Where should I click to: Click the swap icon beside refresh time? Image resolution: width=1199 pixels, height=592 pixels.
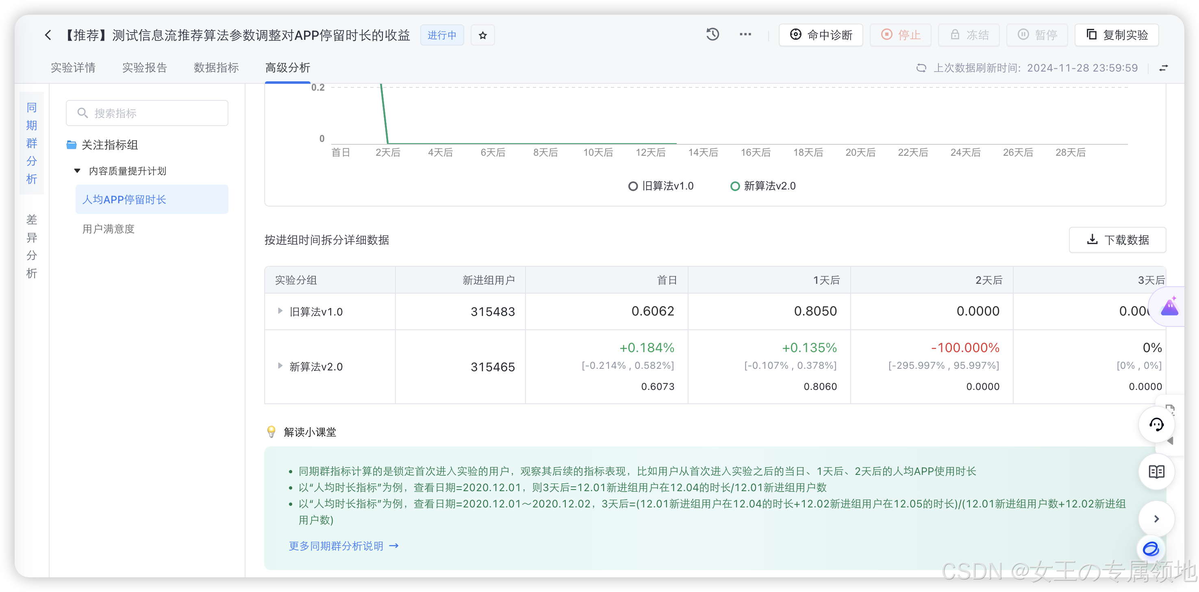pos(1164,68)
